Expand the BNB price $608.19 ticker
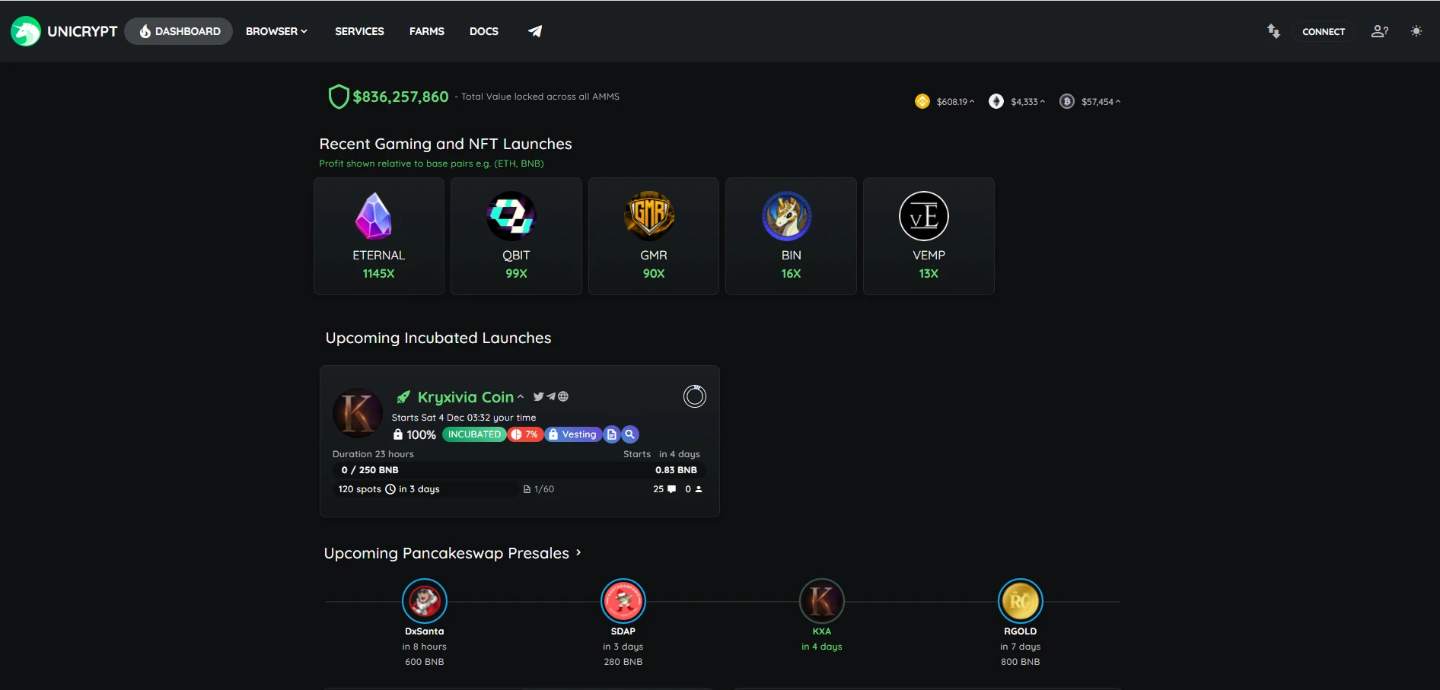The height and width of the screenshot is (690, 1440). pyautogui.click(x=955, y=101)
